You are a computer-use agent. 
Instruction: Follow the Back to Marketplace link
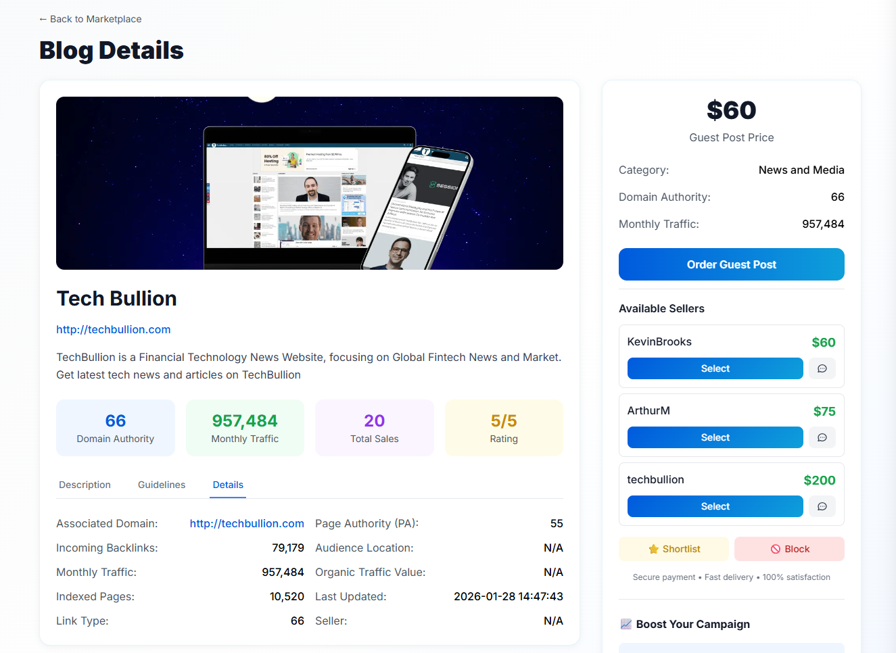pyautogui.click(x=90, y=19)
